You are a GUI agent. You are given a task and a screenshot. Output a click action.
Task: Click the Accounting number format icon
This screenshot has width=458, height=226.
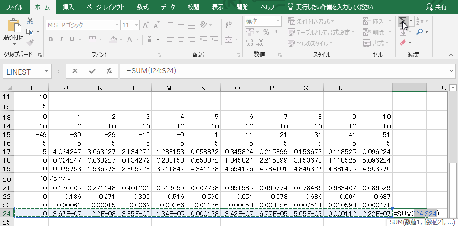(x=250, y=32)
